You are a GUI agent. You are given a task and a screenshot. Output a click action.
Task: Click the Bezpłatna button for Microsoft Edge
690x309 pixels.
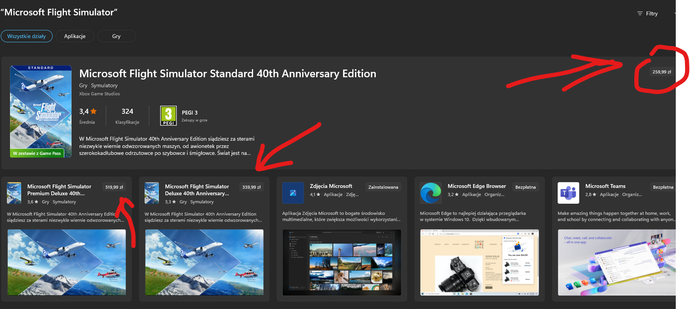pos(525,187)
